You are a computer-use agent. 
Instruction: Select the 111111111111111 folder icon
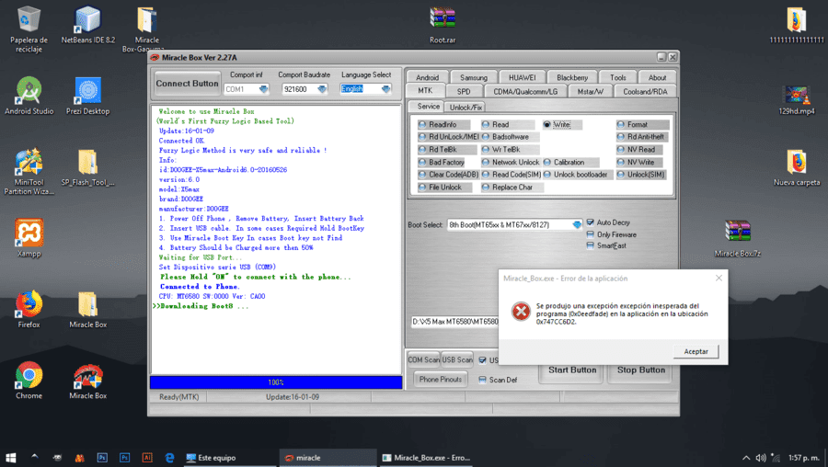pos(797,25)
